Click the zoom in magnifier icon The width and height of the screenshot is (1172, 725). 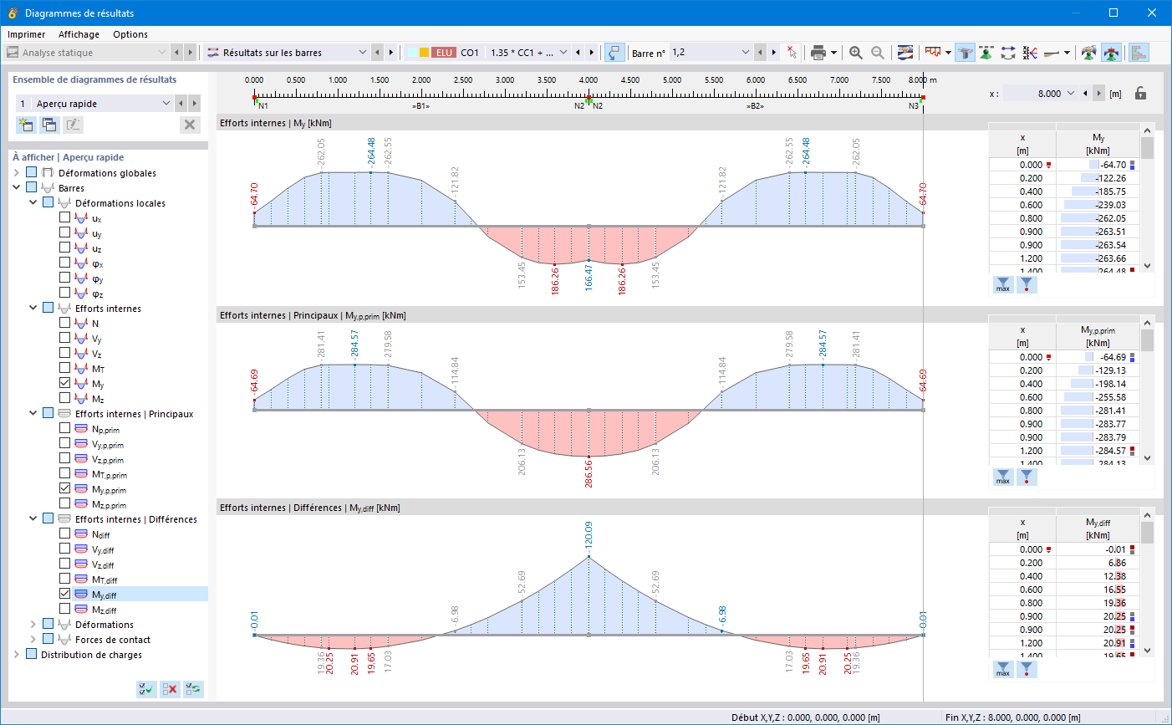click(x=856, y=53)
